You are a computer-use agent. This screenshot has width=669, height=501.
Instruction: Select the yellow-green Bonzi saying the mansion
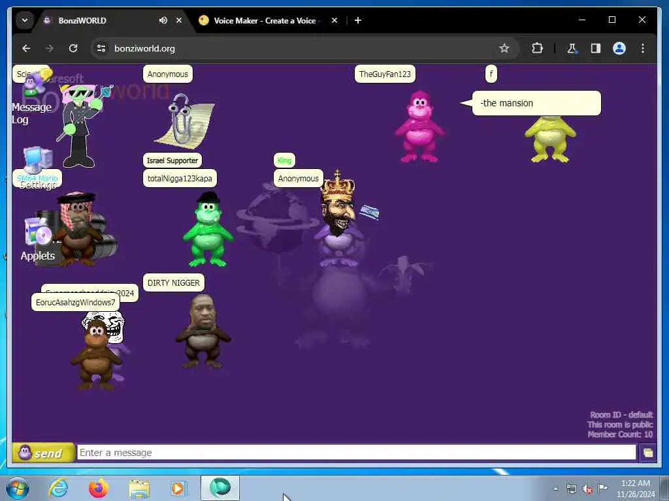click(550, 139)
